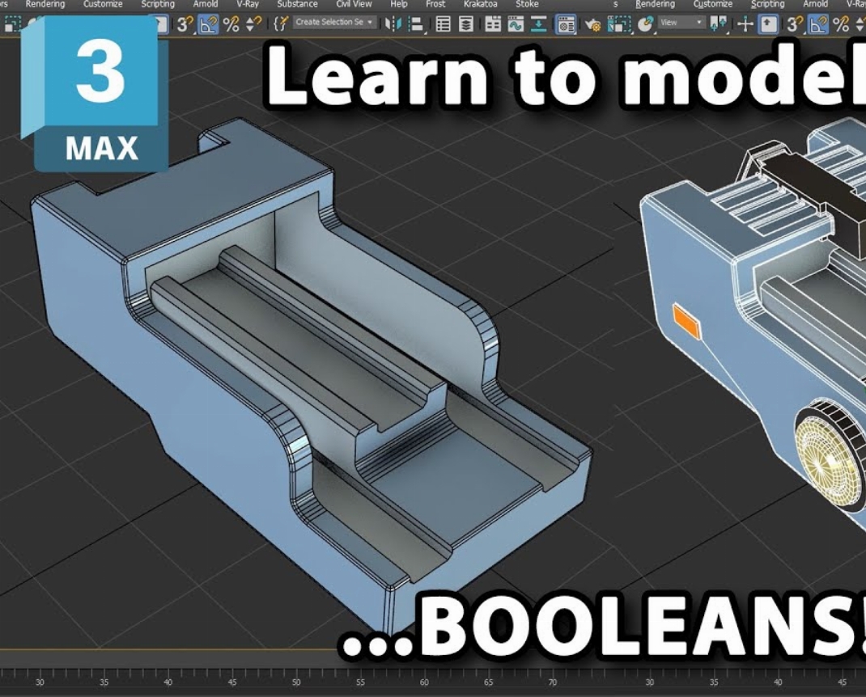Open the Help menu
866x697 pixels.
click(x=399, y=4)
